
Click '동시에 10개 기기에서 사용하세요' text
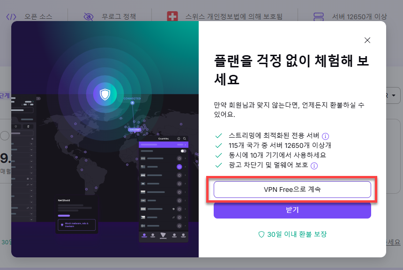[x=277, y=155]
